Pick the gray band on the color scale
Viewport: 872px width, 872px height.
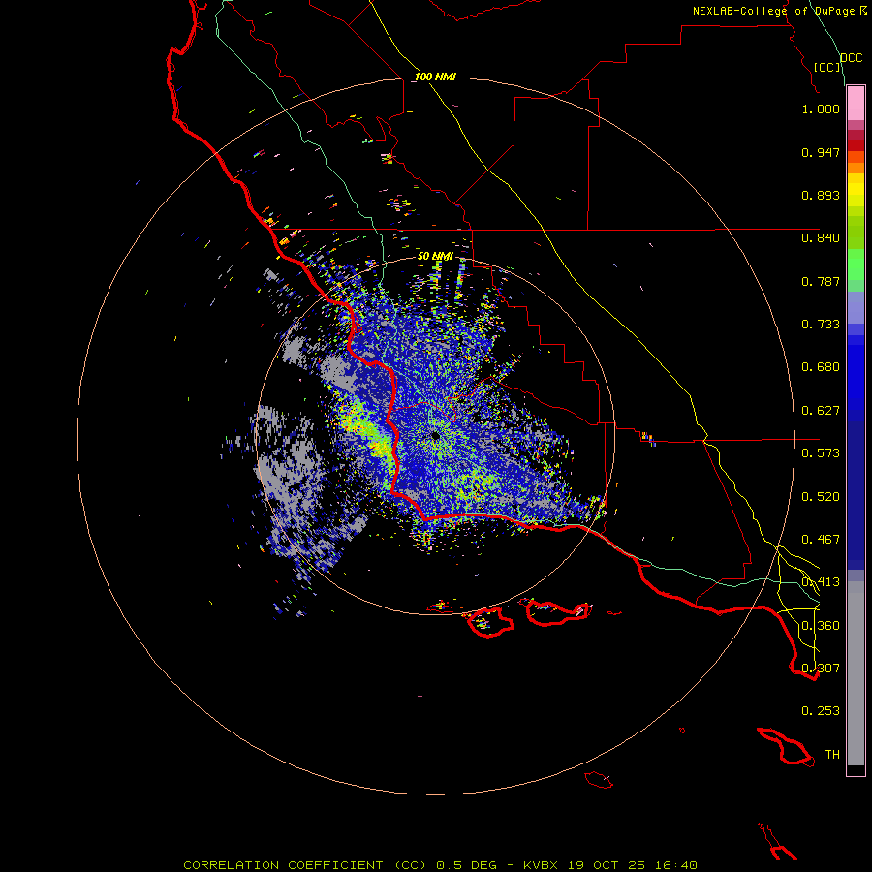pos(856,673)
